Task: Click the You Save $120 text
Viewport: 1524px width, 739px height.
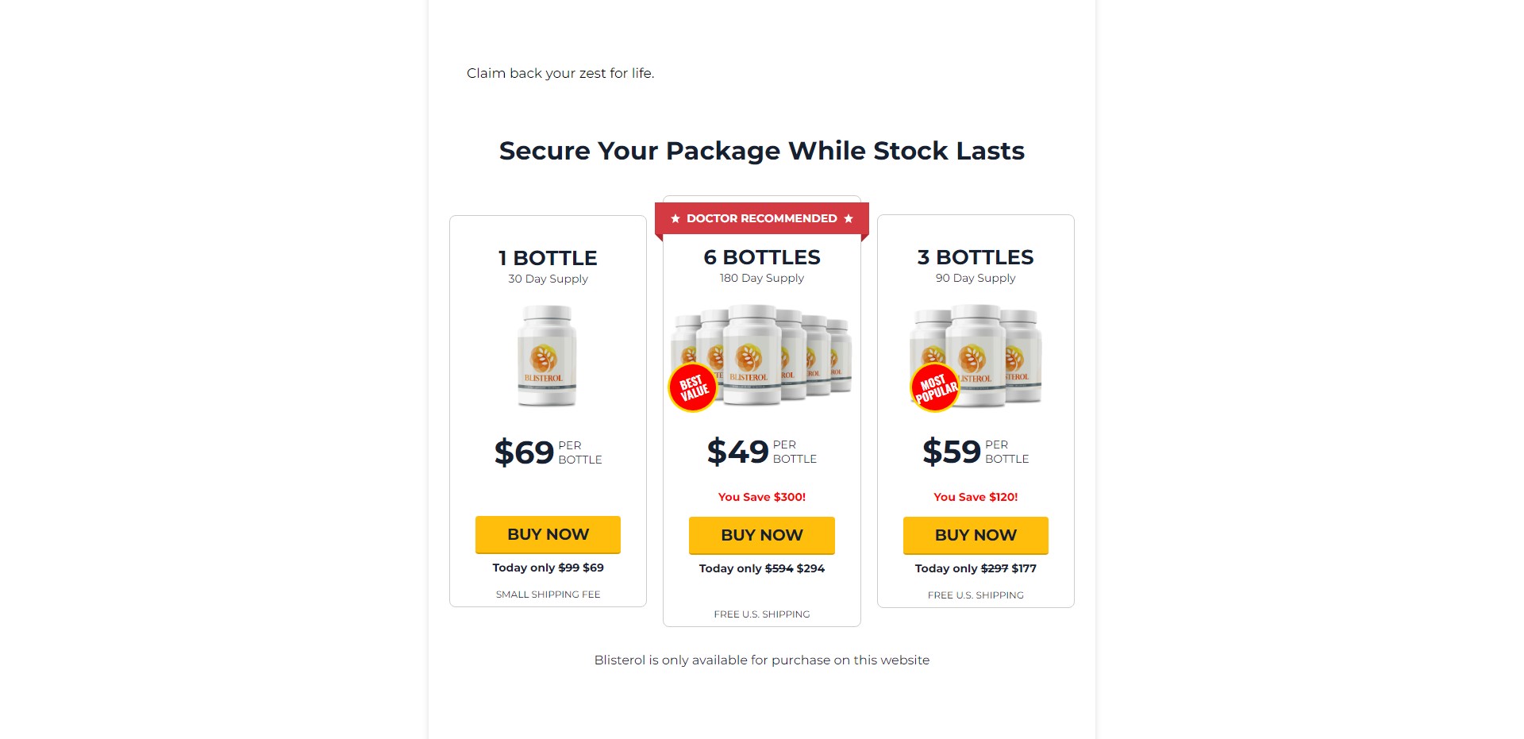Action: (976, 497)
